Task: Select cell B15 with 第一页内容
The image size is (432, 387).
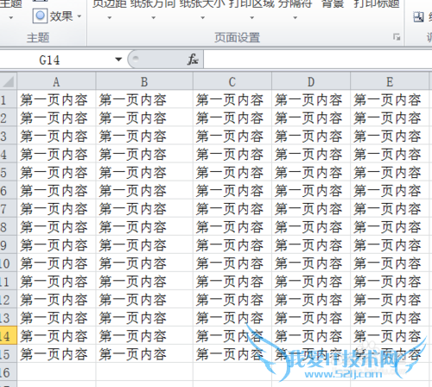Action: tap(144, 354)
